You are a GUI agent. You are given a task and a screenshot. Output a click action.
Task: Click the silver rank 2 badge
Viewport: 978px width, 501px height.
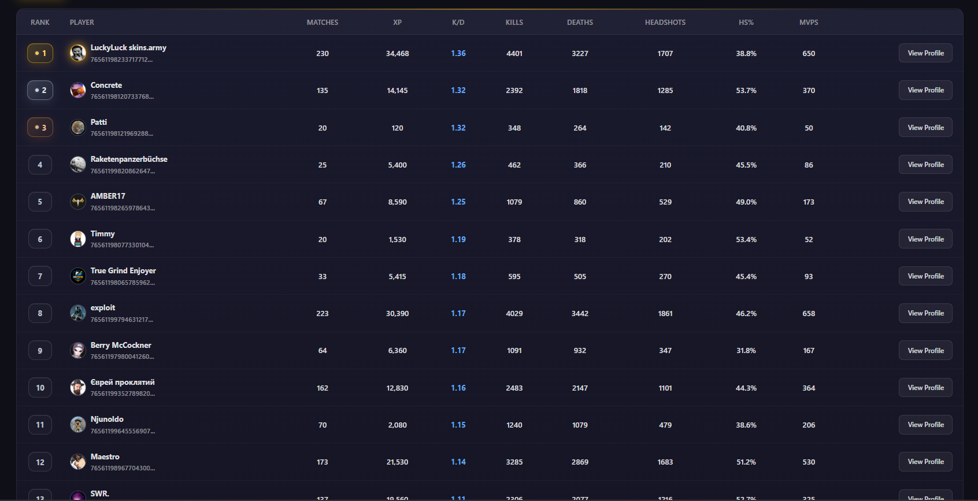point(40,90)
